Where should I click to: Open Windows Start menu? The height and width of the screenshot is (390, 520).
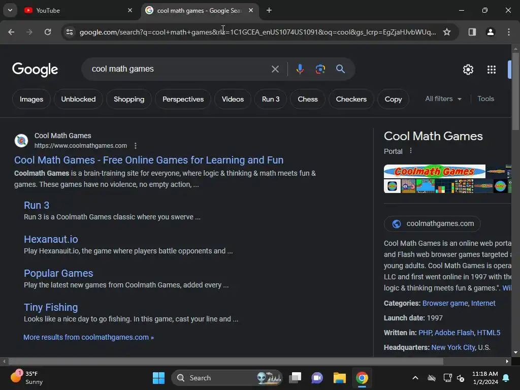pos(158,378)
